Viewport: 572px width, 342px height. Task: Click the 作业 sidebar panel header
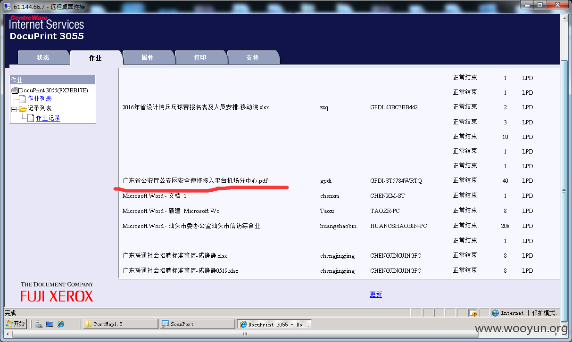pyautogui.click(x=53, y=80)
